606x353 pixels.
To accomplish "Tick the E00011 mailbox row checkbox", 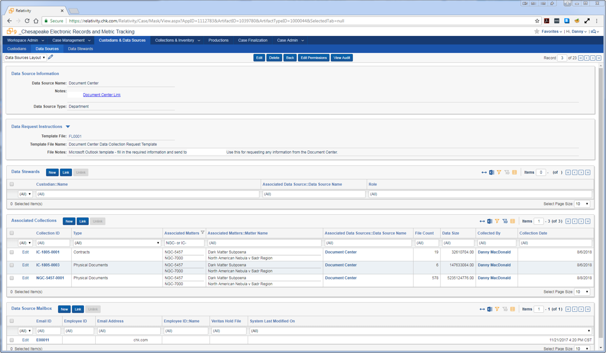I will click(12, 340).
